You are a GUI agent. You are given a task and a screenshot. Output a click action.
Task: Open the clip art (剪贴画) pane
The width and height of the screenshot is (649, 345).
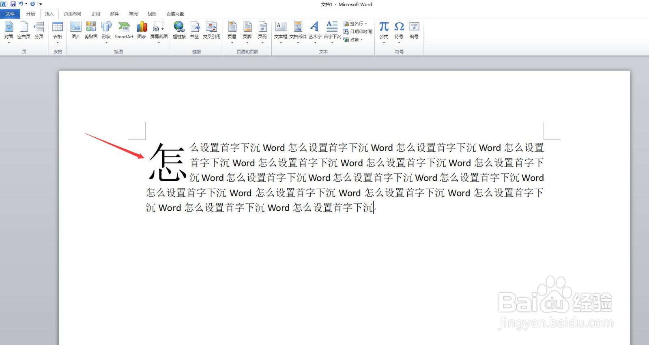tap(91, 31)
